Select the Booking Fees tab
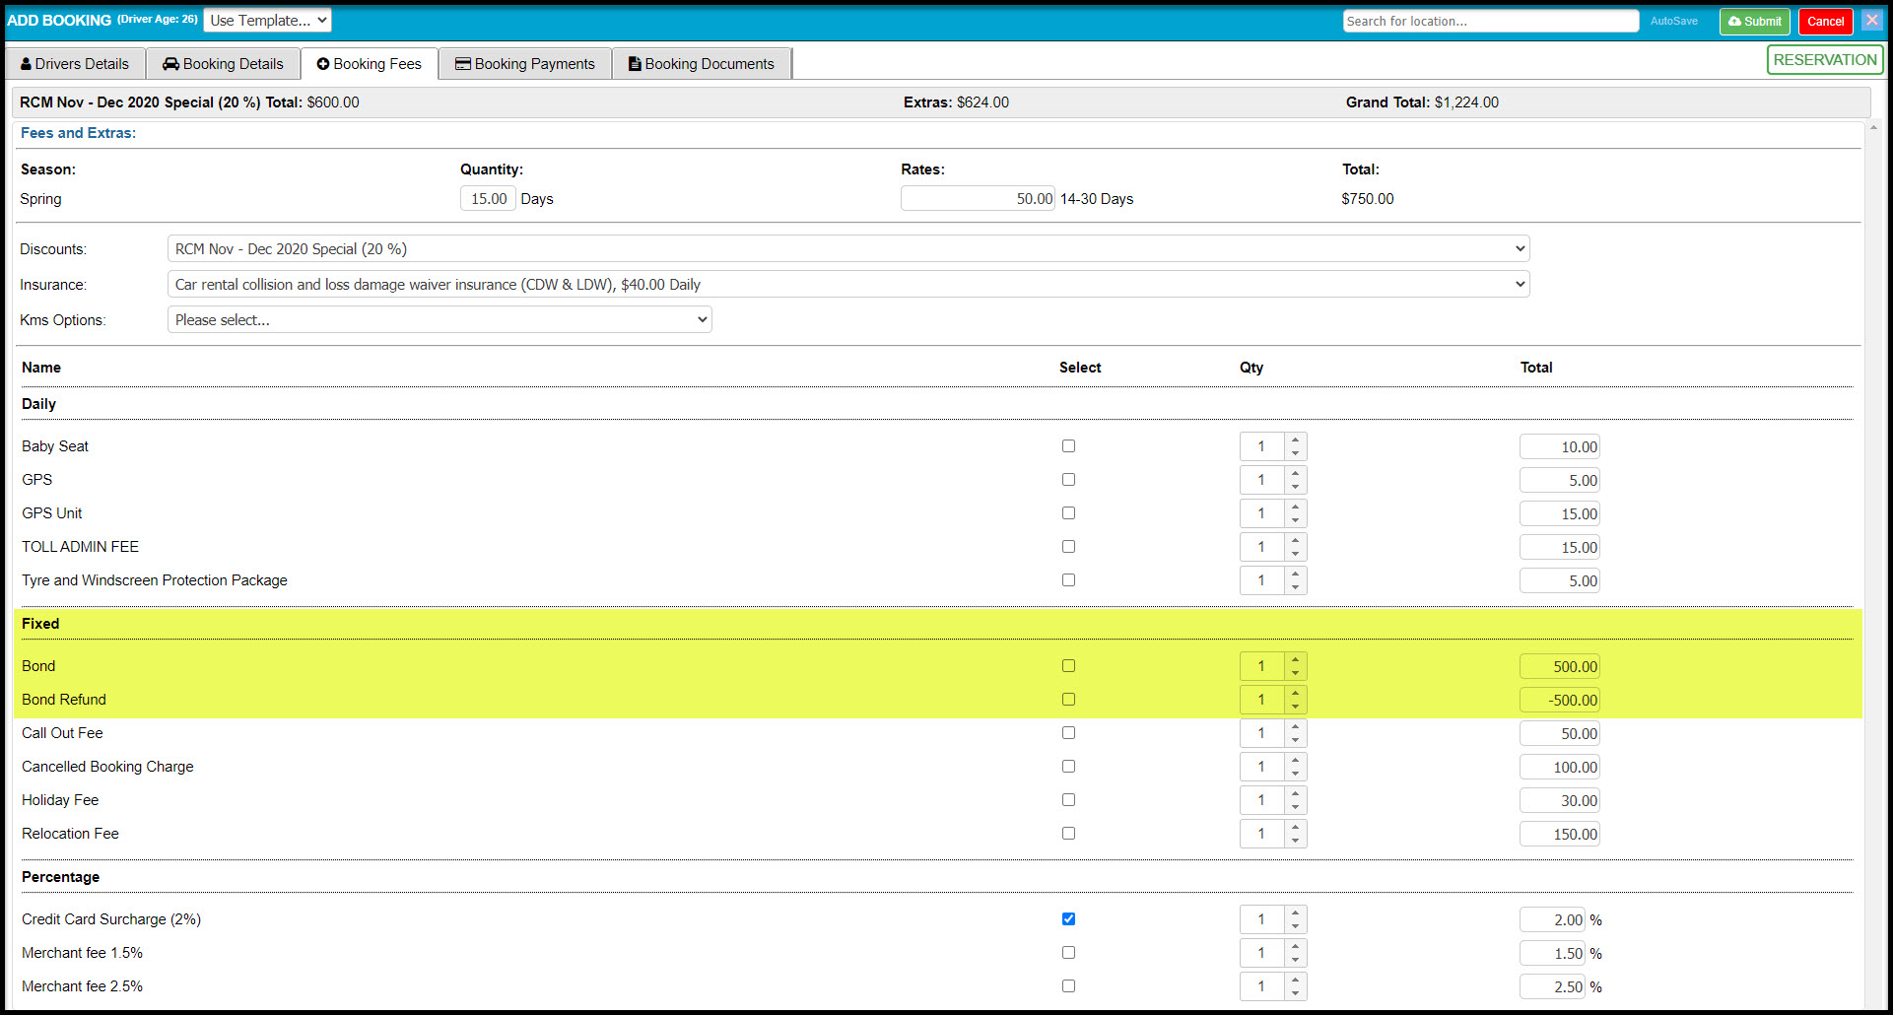 (x=370, y=64)
